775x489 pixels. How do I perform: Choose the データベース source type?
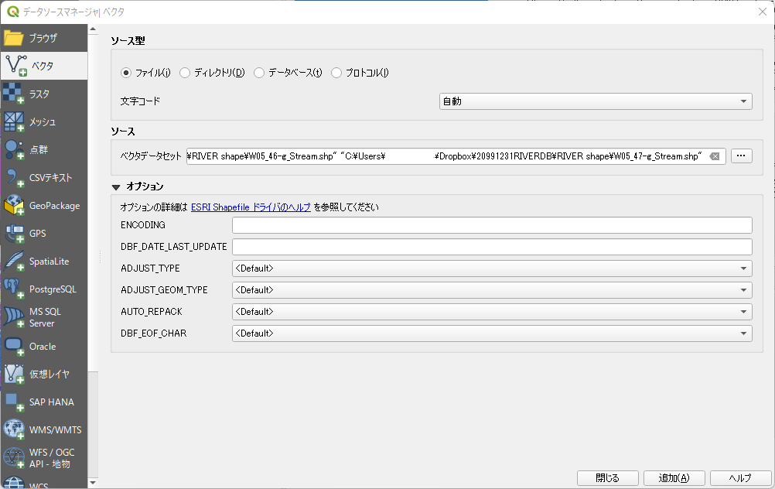(x=259, y=73)
